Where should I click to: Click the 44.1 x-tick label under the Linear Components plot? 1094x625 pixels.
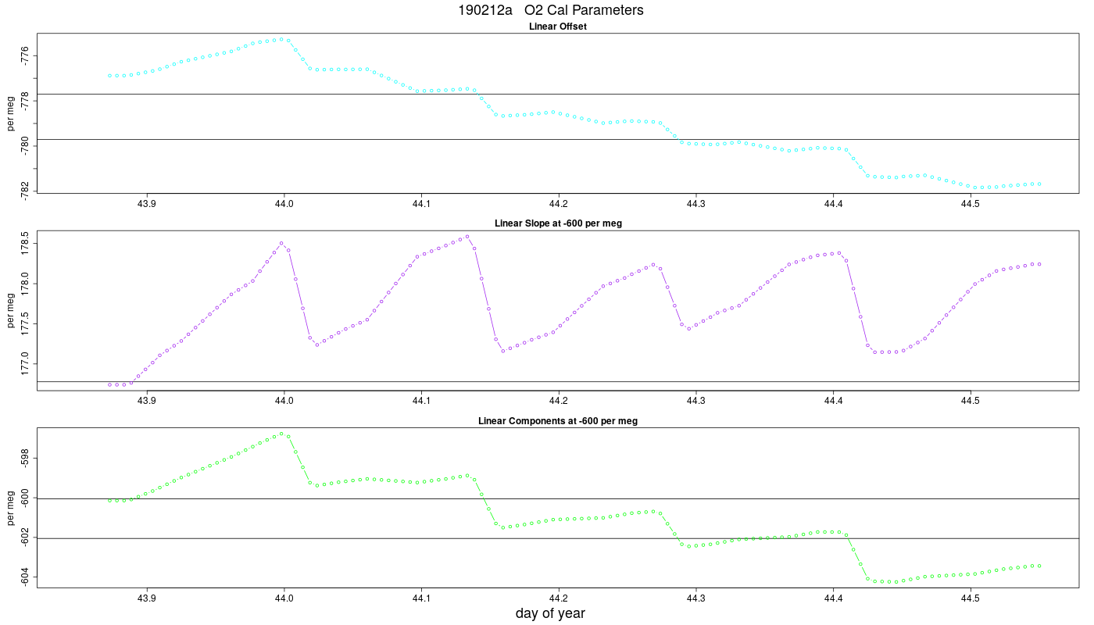(x=421, y=598)
